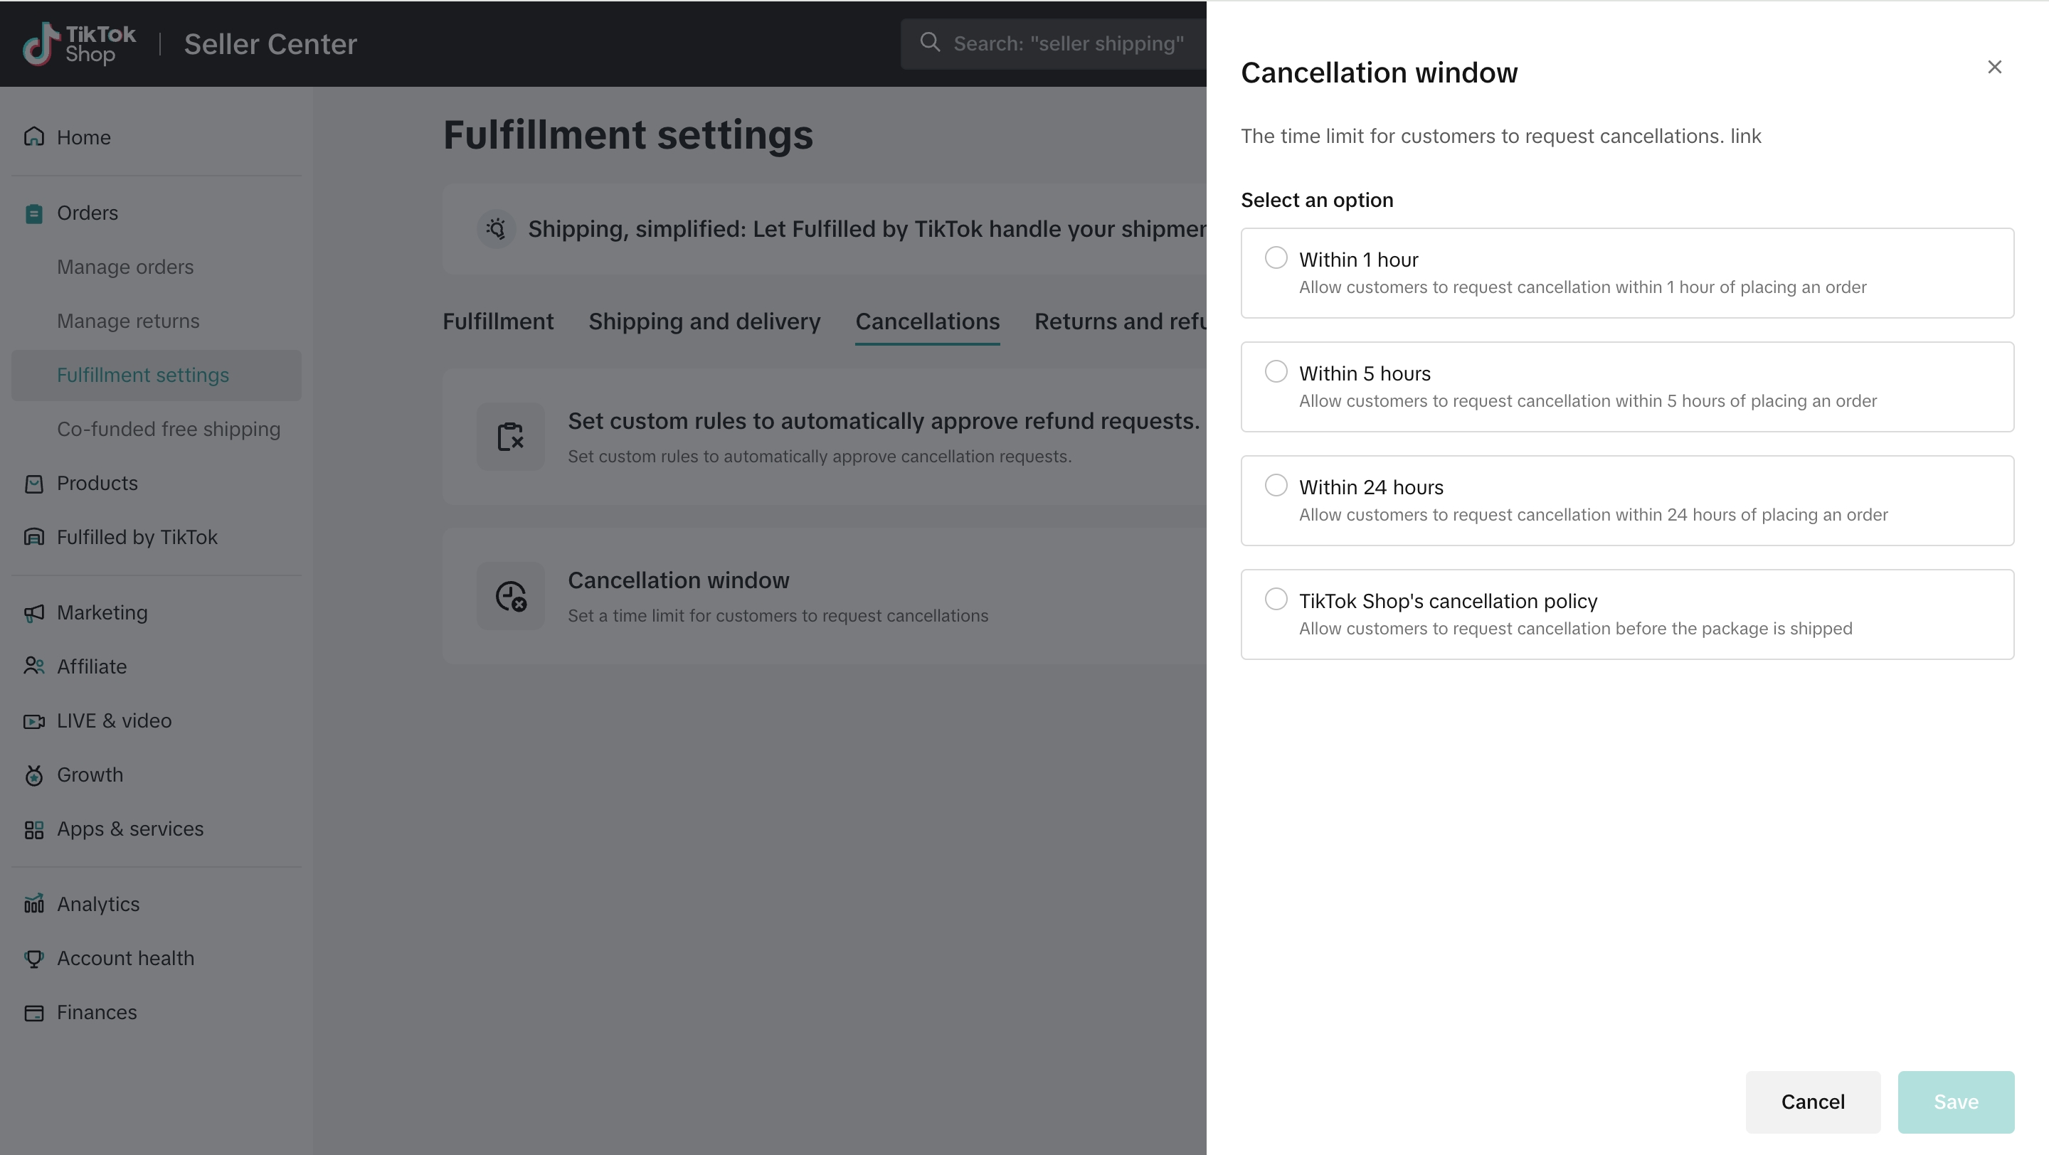Image resolution: width=2049 pixels, height=1155 pixels.
Task: Click the Save button
Action: (1955, 1102)
